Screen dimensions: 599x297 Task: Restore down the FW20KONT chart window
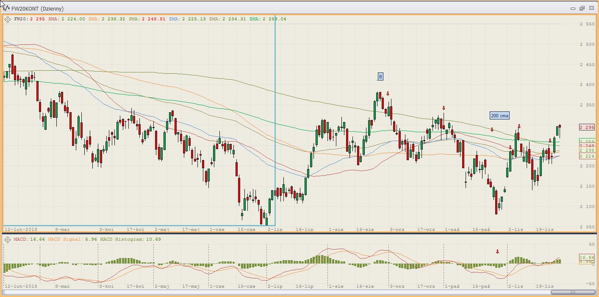[x=582, y=8]
